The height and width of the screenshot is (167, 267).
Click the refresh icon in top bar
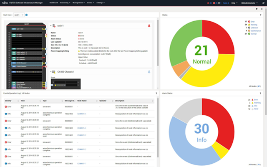(x=263, y=3)
